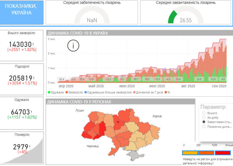Click the orange legend color swatch
Screen dimensions: 233x166
206,153
